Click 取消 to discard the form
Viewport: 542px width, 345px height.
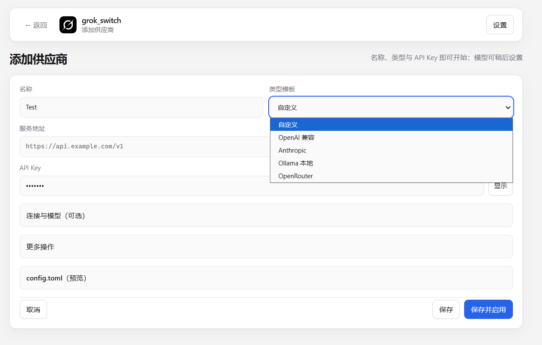click(x=33, y=310)
